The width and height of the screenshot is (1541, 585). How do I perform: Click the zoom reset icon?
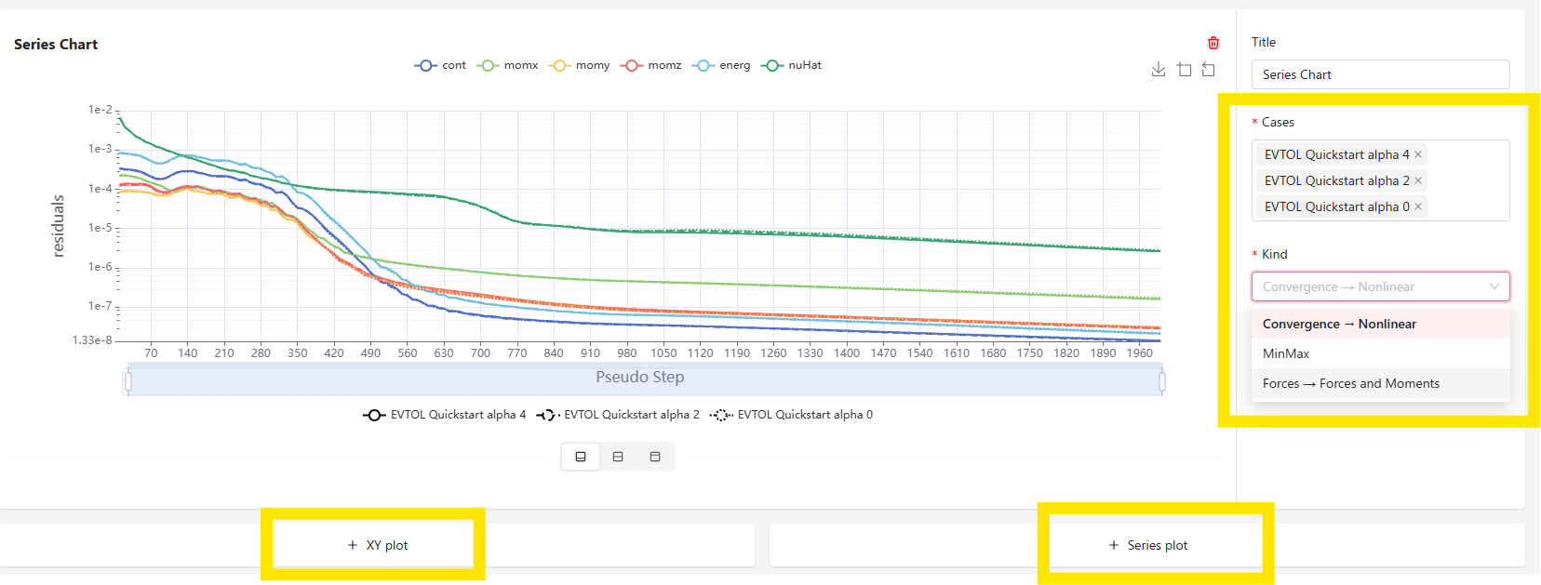point(1208,70)
